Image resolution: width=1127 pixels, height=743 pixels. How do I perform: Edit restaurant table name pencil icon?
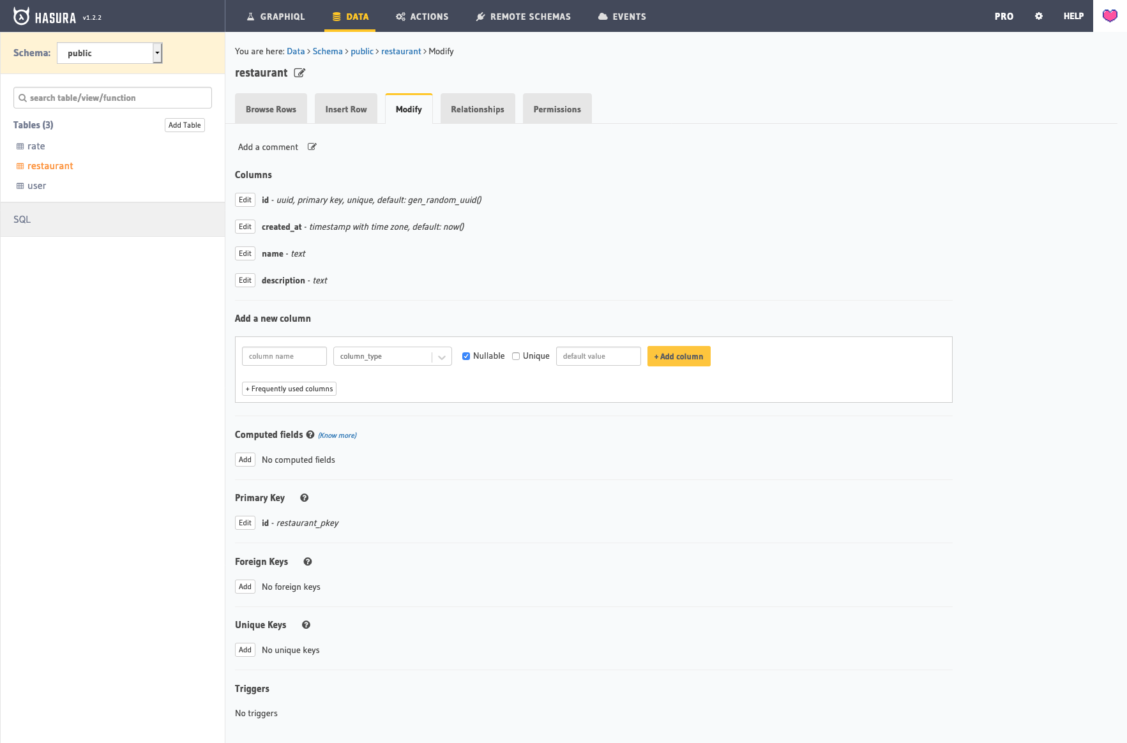[x=299, y=73]
